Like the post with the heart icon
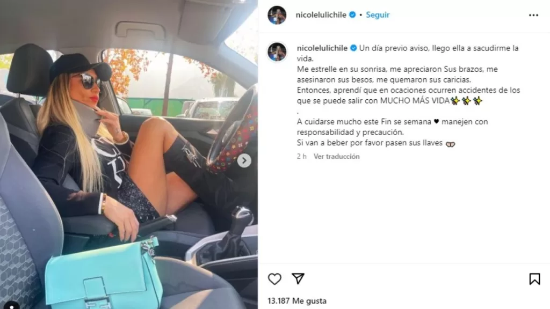The height and width of the screenshot is (309, 550). pyautogui.click(x=274, y=279)
